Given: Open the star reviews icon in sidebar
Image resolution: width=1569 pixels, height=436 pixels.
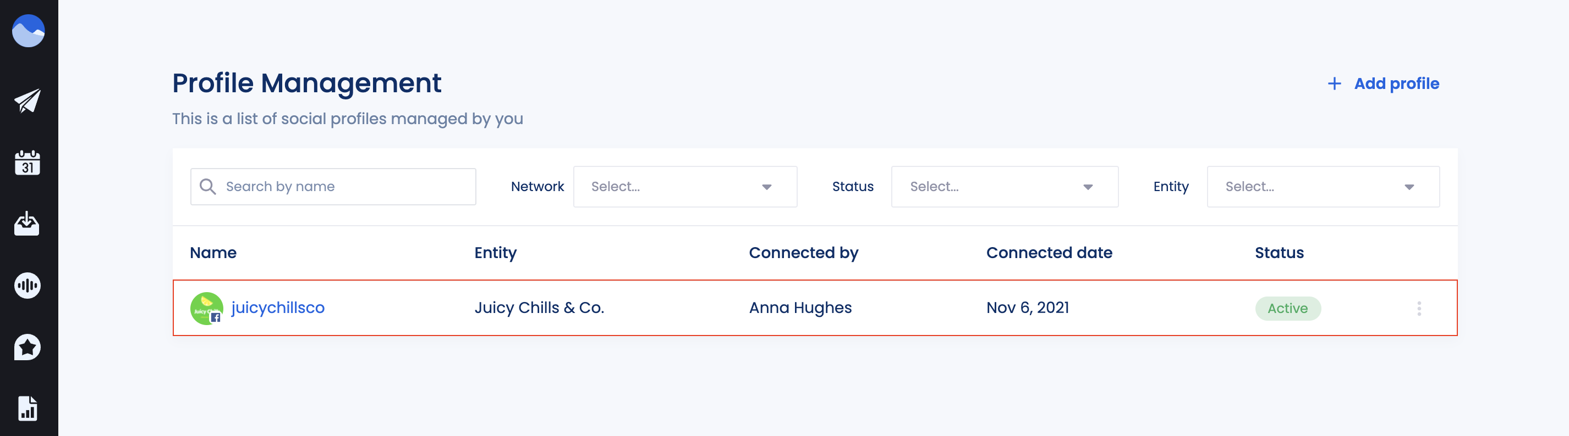Looking at the screenshot, I should click(x=28, y=347).
